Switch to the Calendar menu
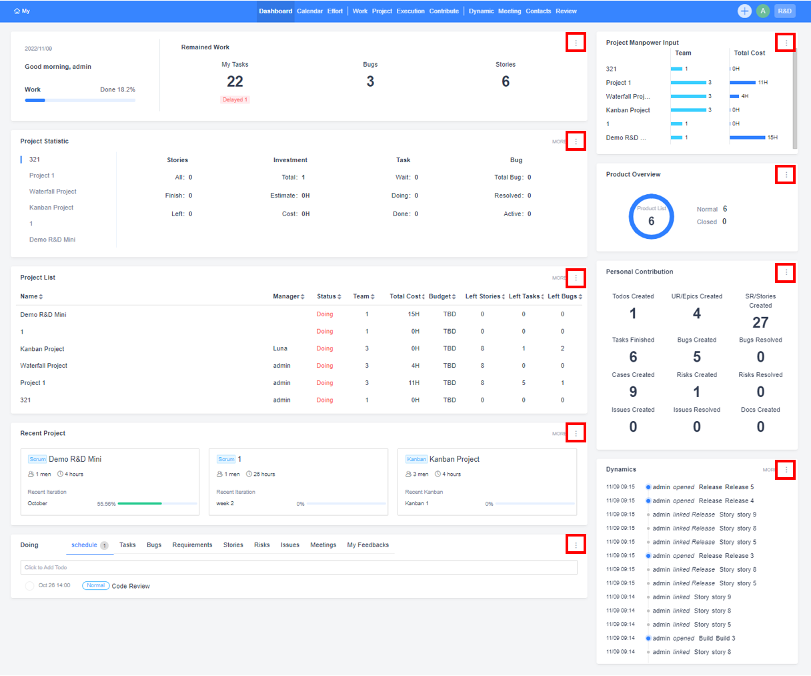Viewport: 811px width, 676px height. point(309,11)
